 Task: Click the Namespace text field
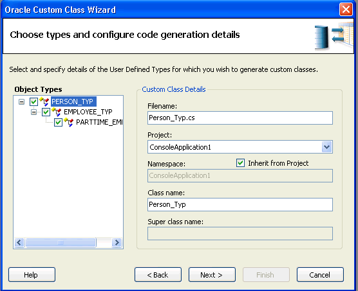pos(240,175)
